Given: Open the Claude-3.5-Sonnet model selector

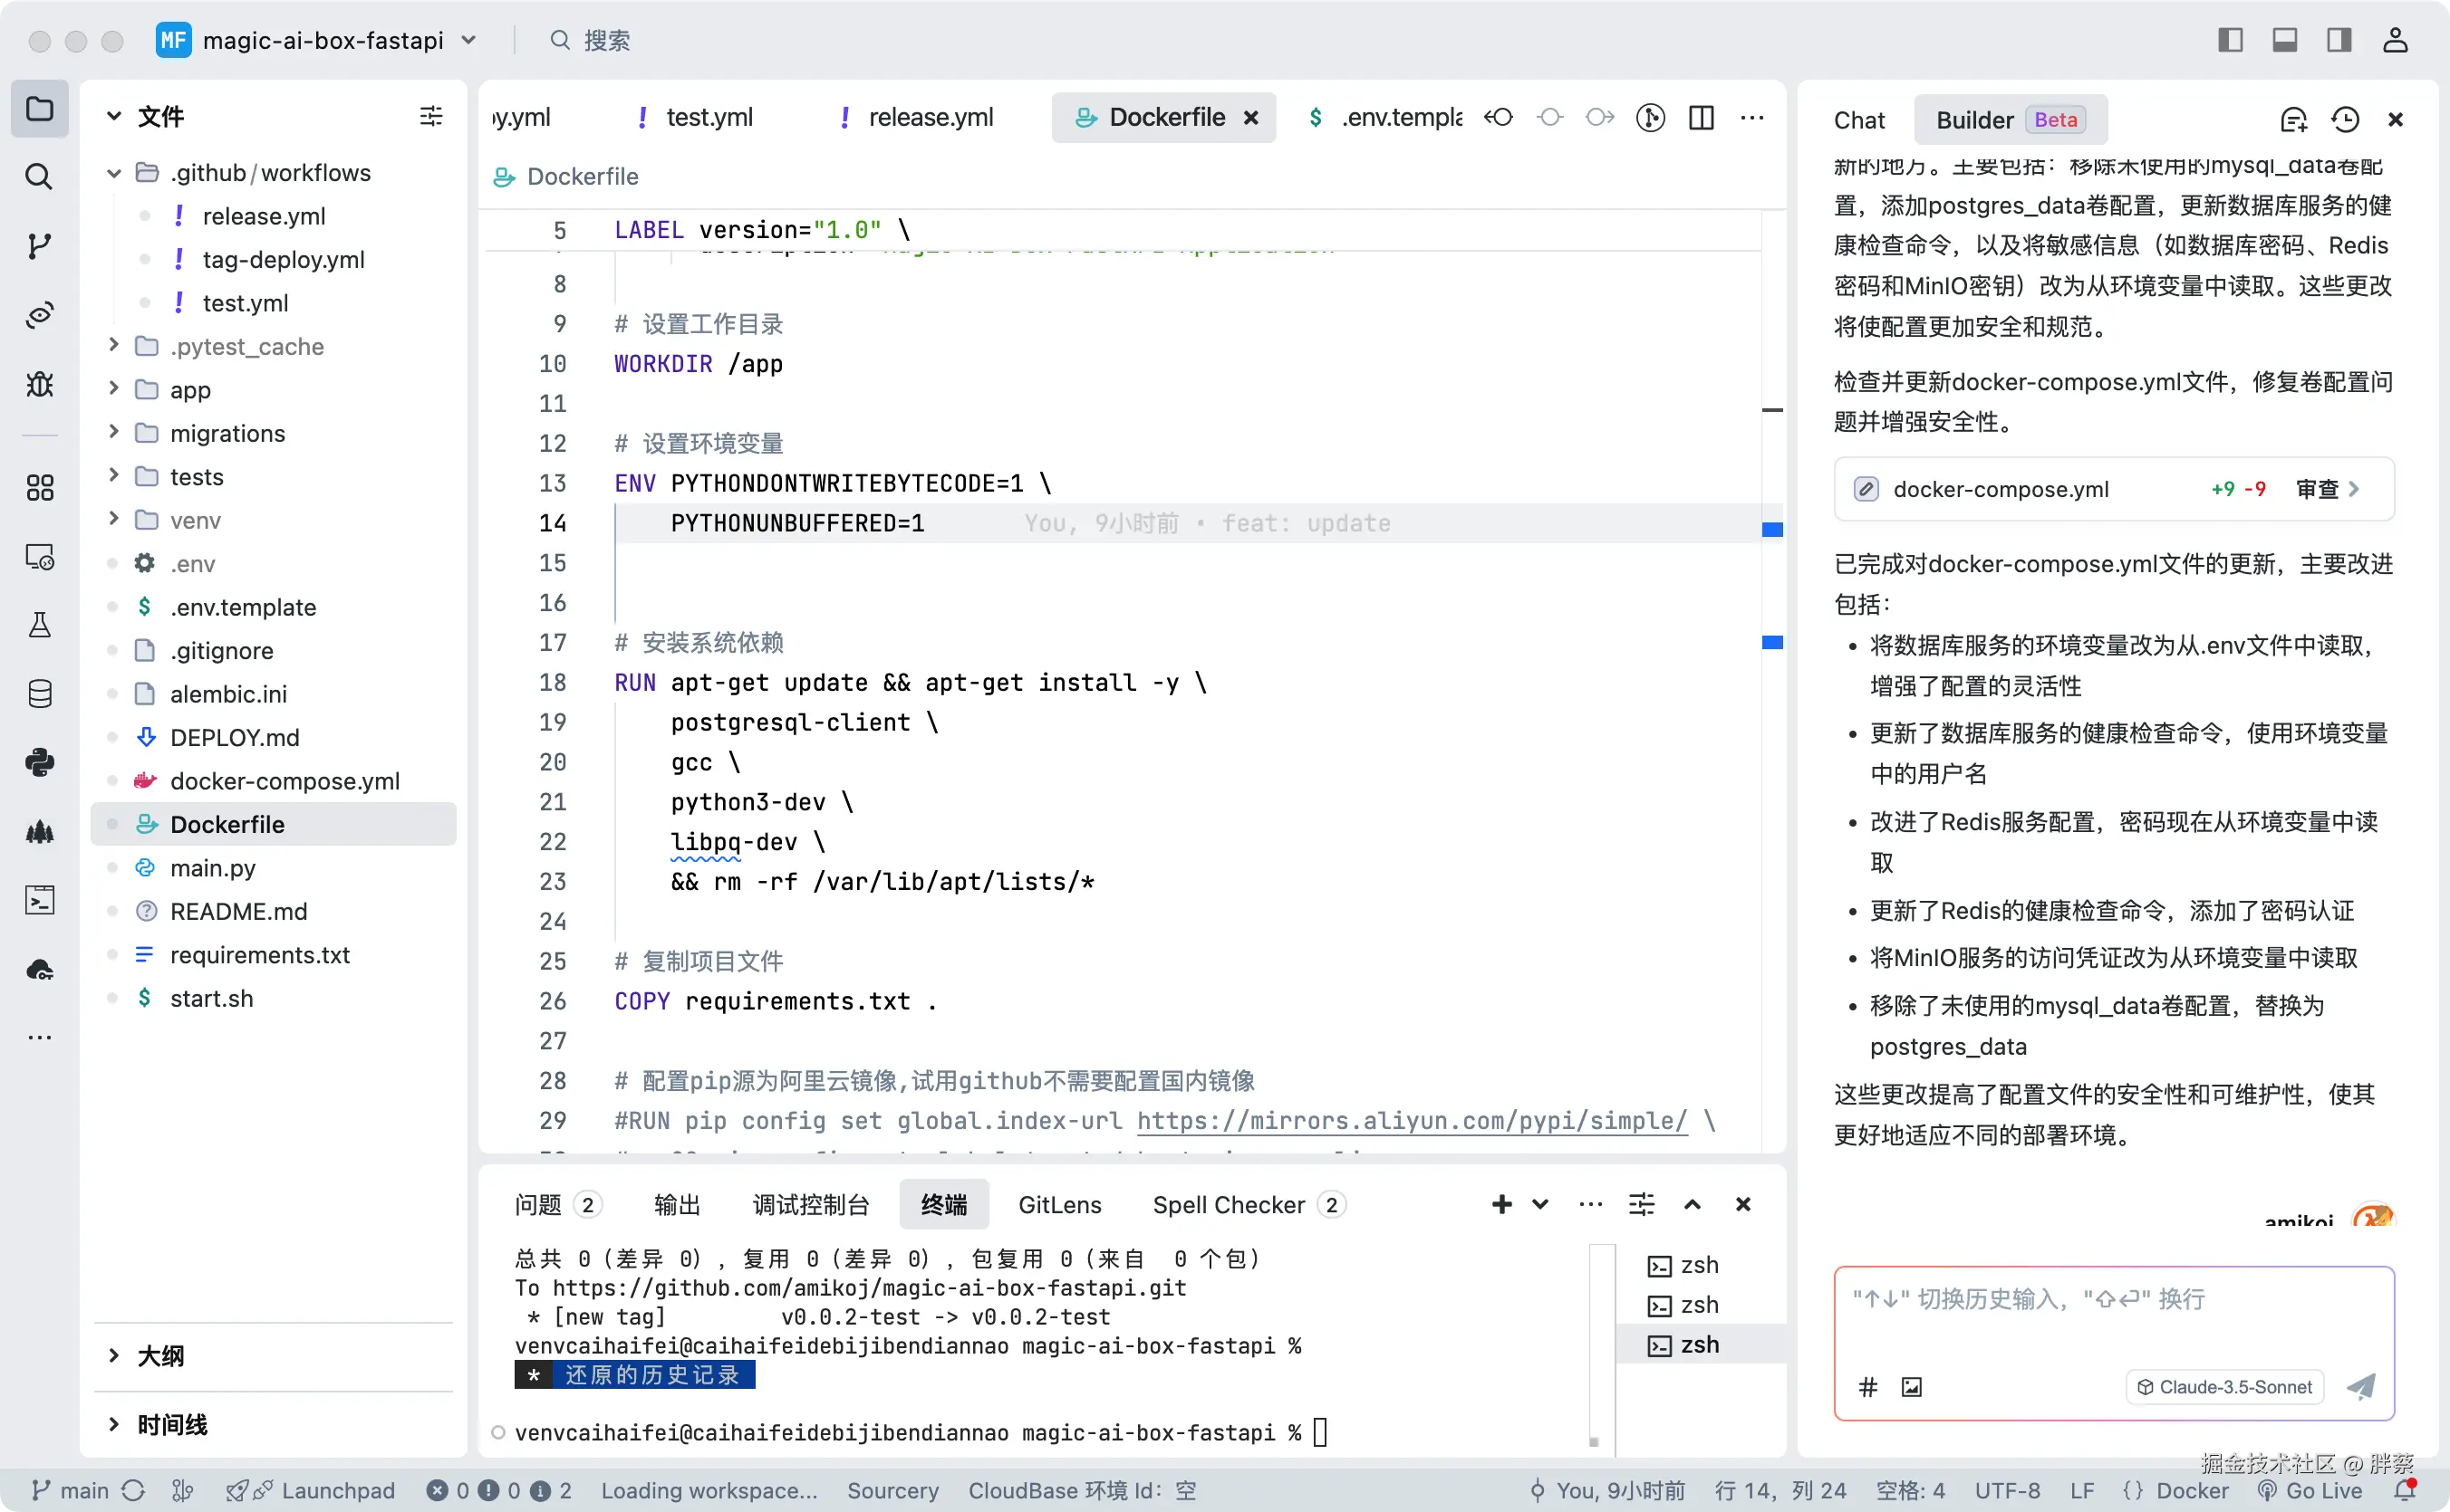Looking at the screenshot, I should pos(2223,1387).
